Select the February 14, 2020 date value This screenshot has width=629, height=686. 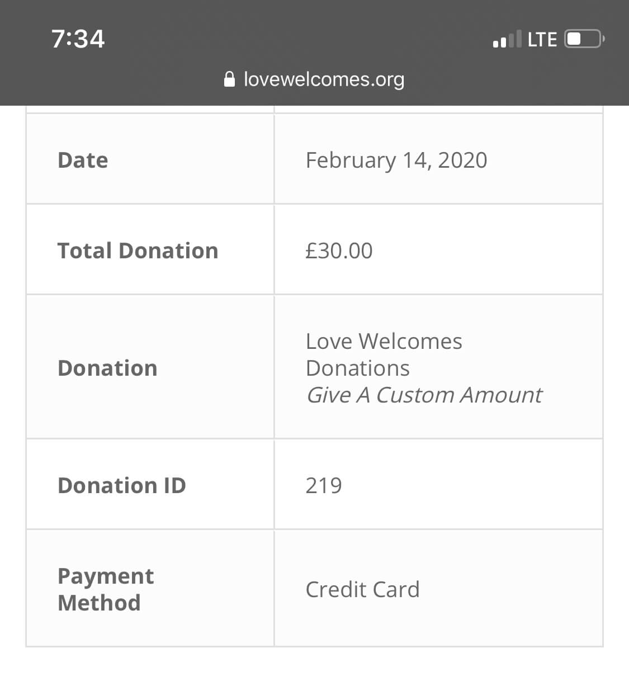click(x=396, y=160)
